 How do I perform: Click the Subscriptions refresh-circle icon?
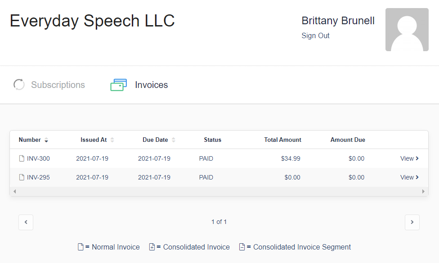click(19, 85)
